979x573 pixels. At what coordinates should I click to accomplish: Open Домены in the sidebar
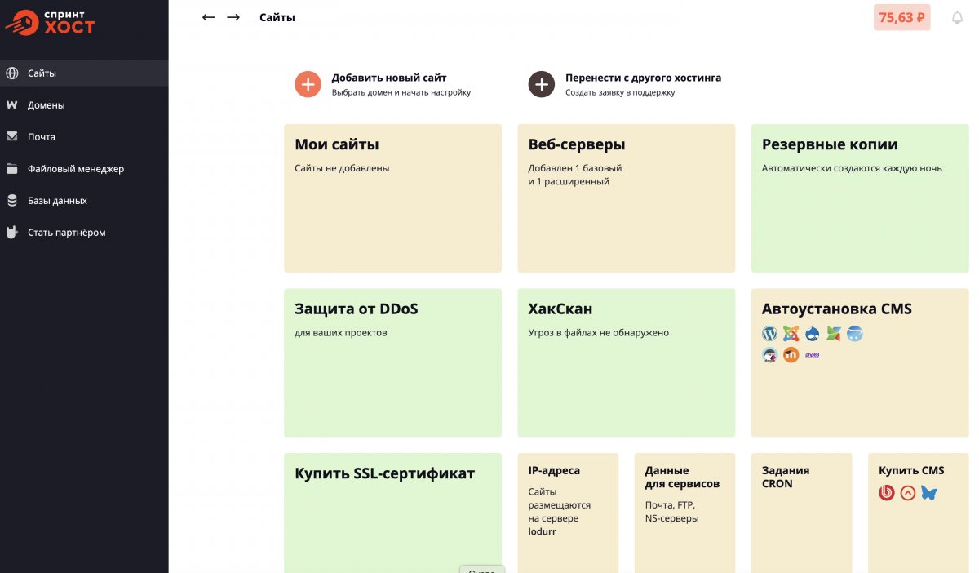click(46, 105)
